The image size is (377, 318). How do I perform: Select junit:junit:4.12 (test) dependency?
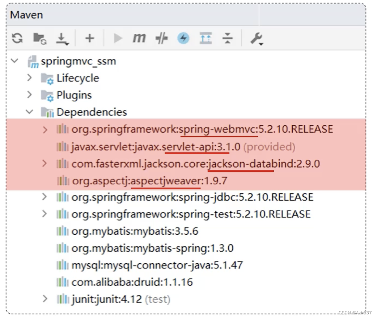(121, 299)
